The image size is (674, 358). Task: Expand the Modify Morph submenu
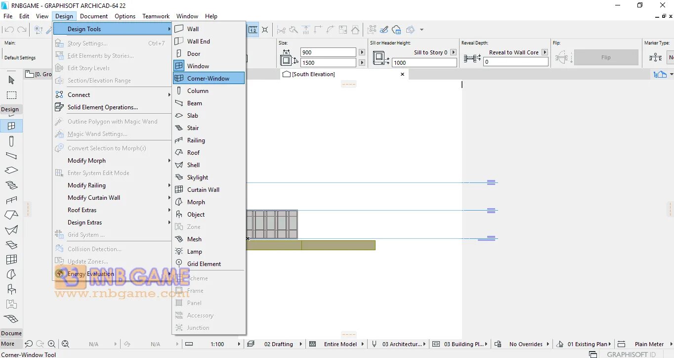tap(112, 160)
